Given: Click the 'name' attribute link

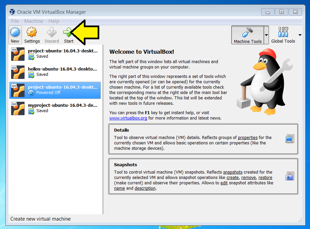Looking at the screenshot, I should coord(119,188).
